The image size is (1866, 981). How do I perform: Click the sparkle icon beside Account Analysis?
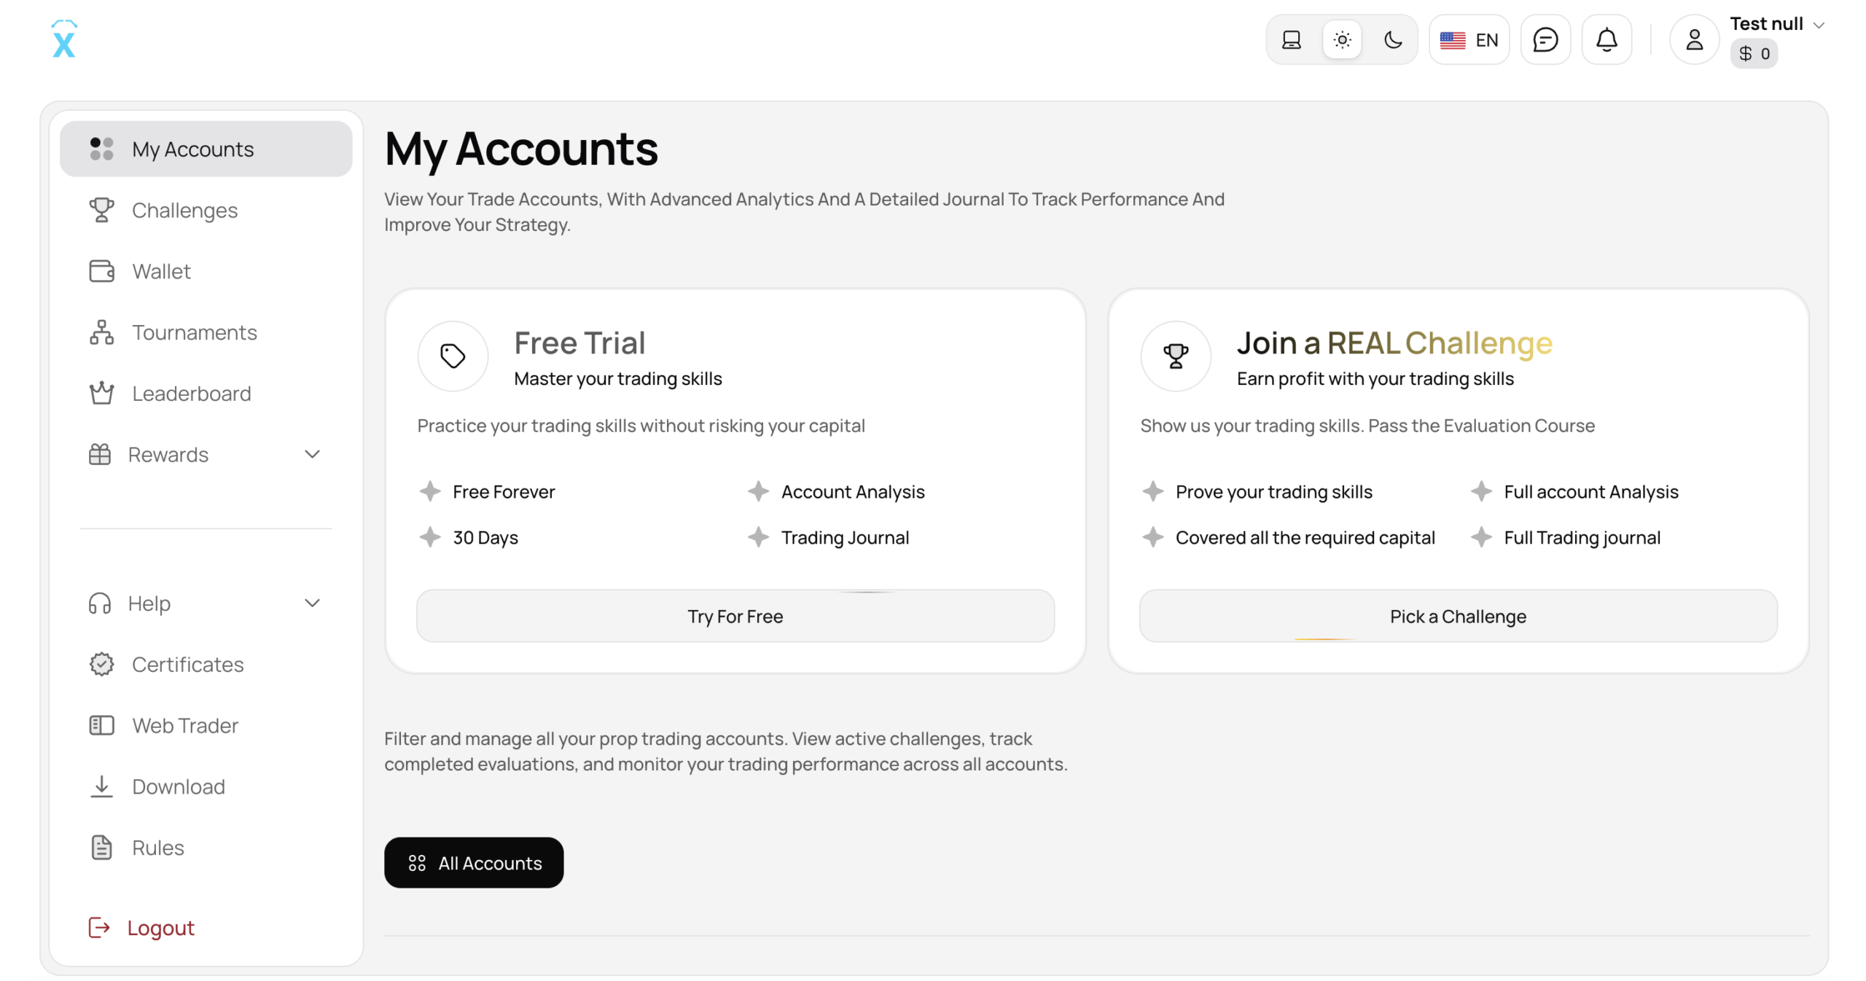pyautogui.click(x=759, y=491)
